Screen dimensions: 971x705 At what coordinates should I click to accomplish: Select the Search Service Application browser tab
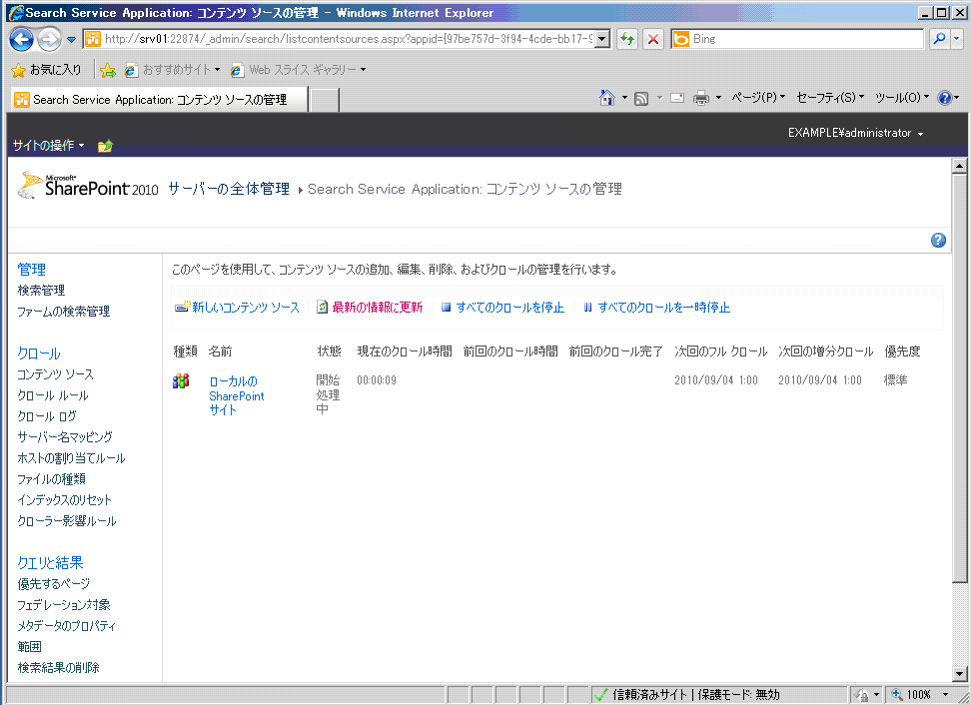(x=159, y=100)
